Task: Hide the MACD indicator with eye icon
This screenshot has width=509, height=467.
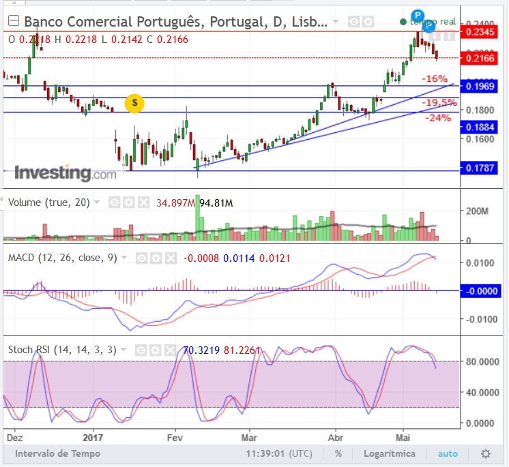Action: tap(141, 258)
